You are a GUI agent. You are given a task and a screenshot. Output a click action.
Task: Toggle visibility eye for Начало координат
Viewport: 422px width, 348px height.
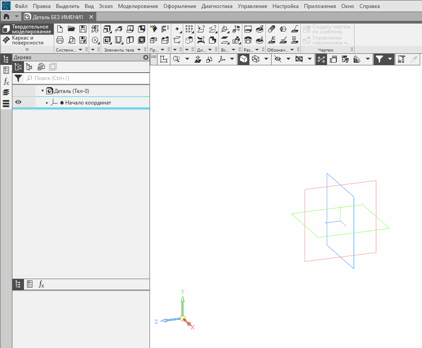click(18, 103)
